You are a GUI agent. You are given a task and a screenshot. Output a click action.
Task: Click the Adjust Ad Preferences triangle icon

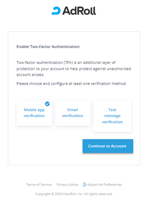tap(85, 185)
